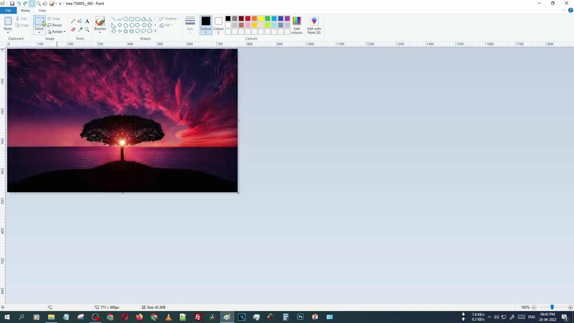Image resolution: width=574 pixels, height=323 pixels.
Task: Select the Curve shape
Action: (x=119, y=19)
